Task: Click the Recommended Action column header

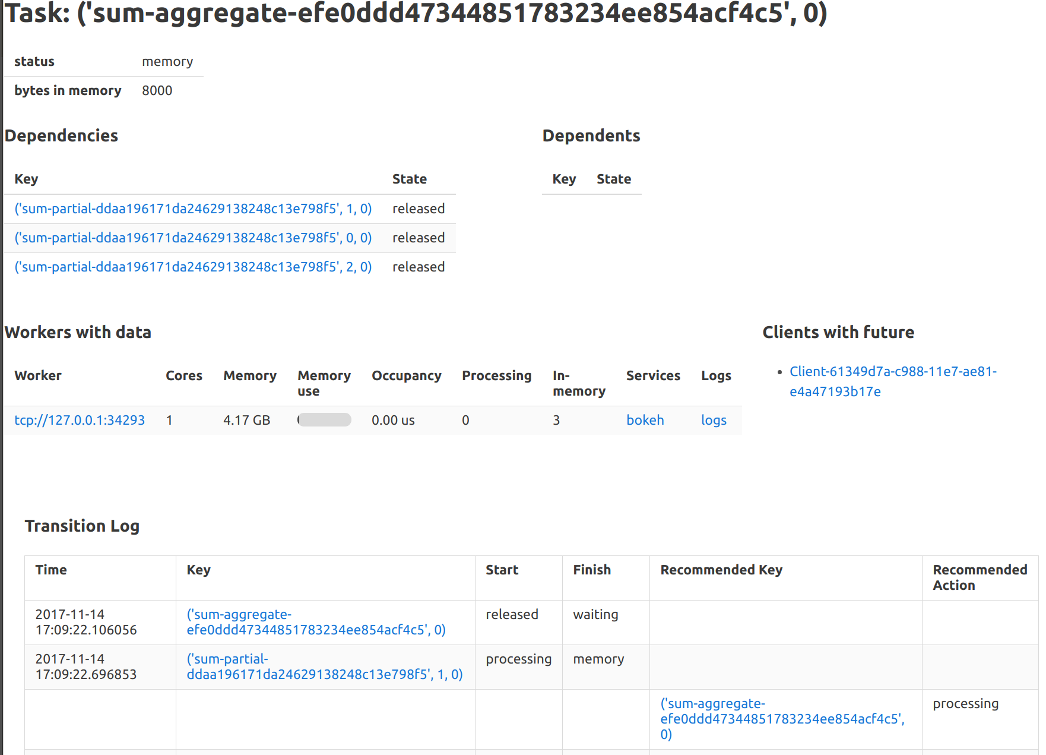Action: click(980, 577)
